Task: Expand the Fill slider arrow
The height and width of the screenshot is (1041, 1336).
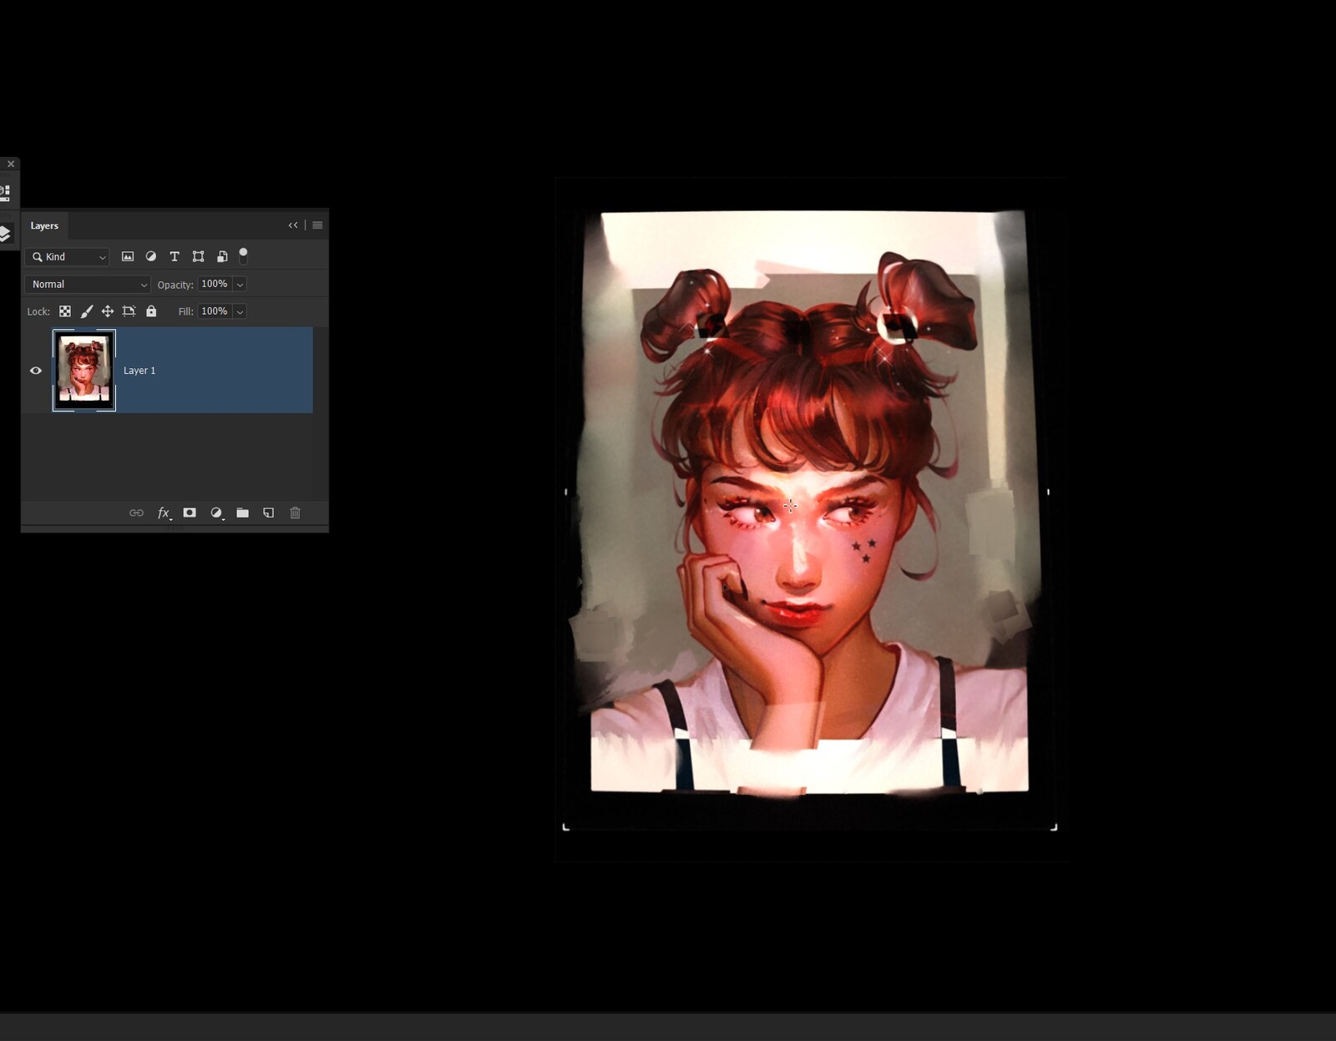Action: [240, 312]
